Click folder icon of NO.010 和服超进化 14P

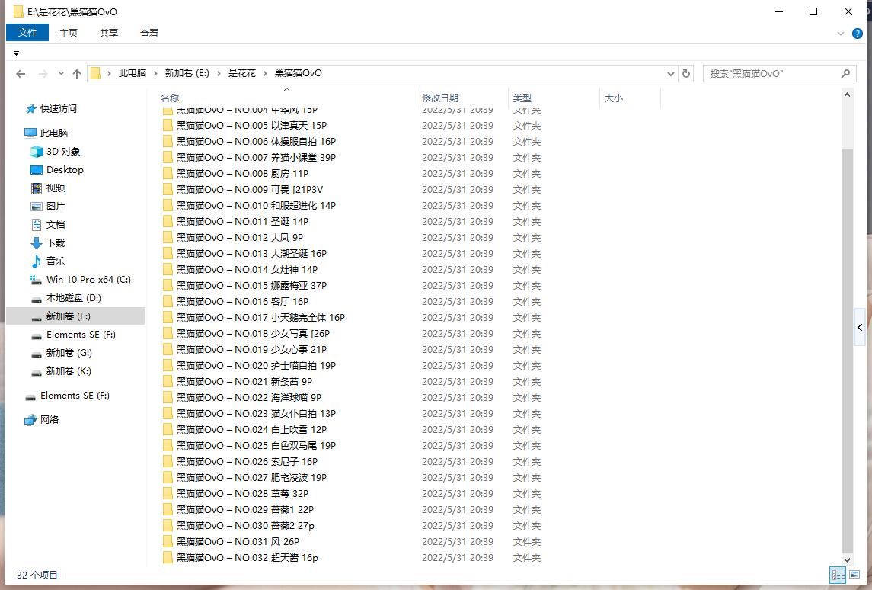click(x=168, y=205)
